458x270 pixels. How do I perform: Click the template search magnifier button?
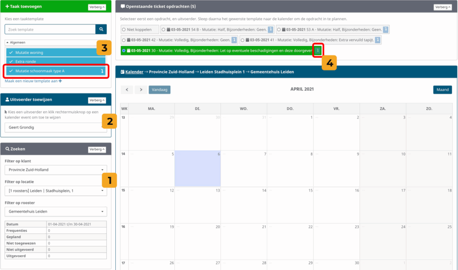102,30
